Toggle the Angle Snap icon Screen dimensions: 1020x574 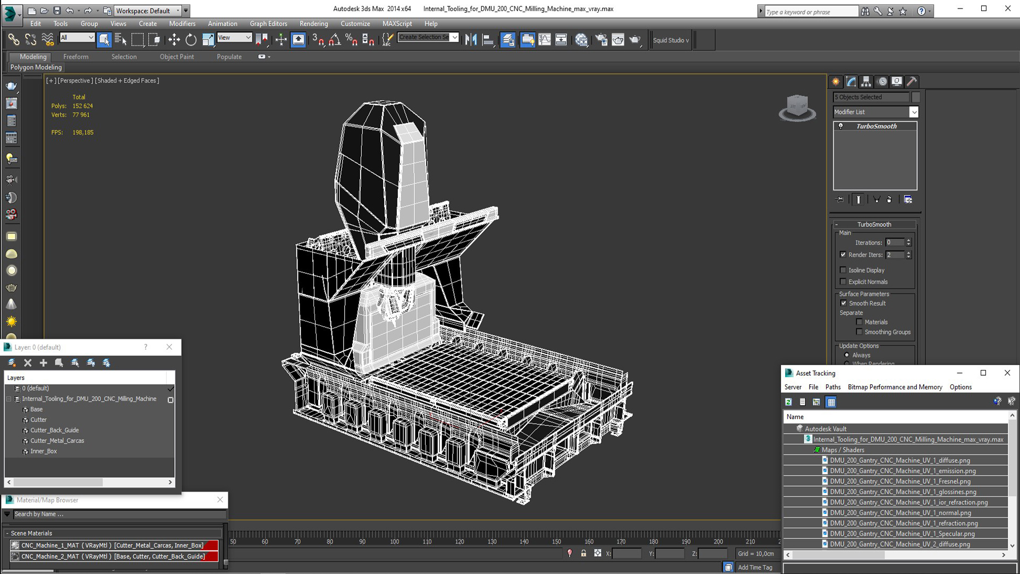point(334,39)
